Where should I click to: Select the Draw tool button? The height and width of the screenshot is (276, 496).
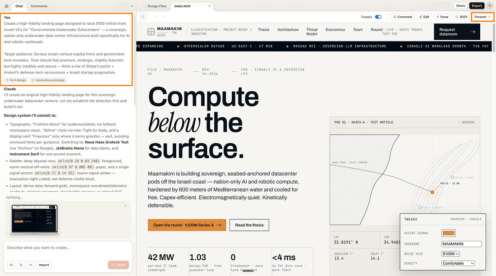coord(442,17)
